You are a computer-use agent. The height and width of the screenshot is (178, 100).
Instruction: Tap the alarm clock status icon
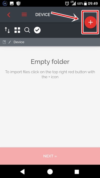pyautogui.click(x=67, y=4)
